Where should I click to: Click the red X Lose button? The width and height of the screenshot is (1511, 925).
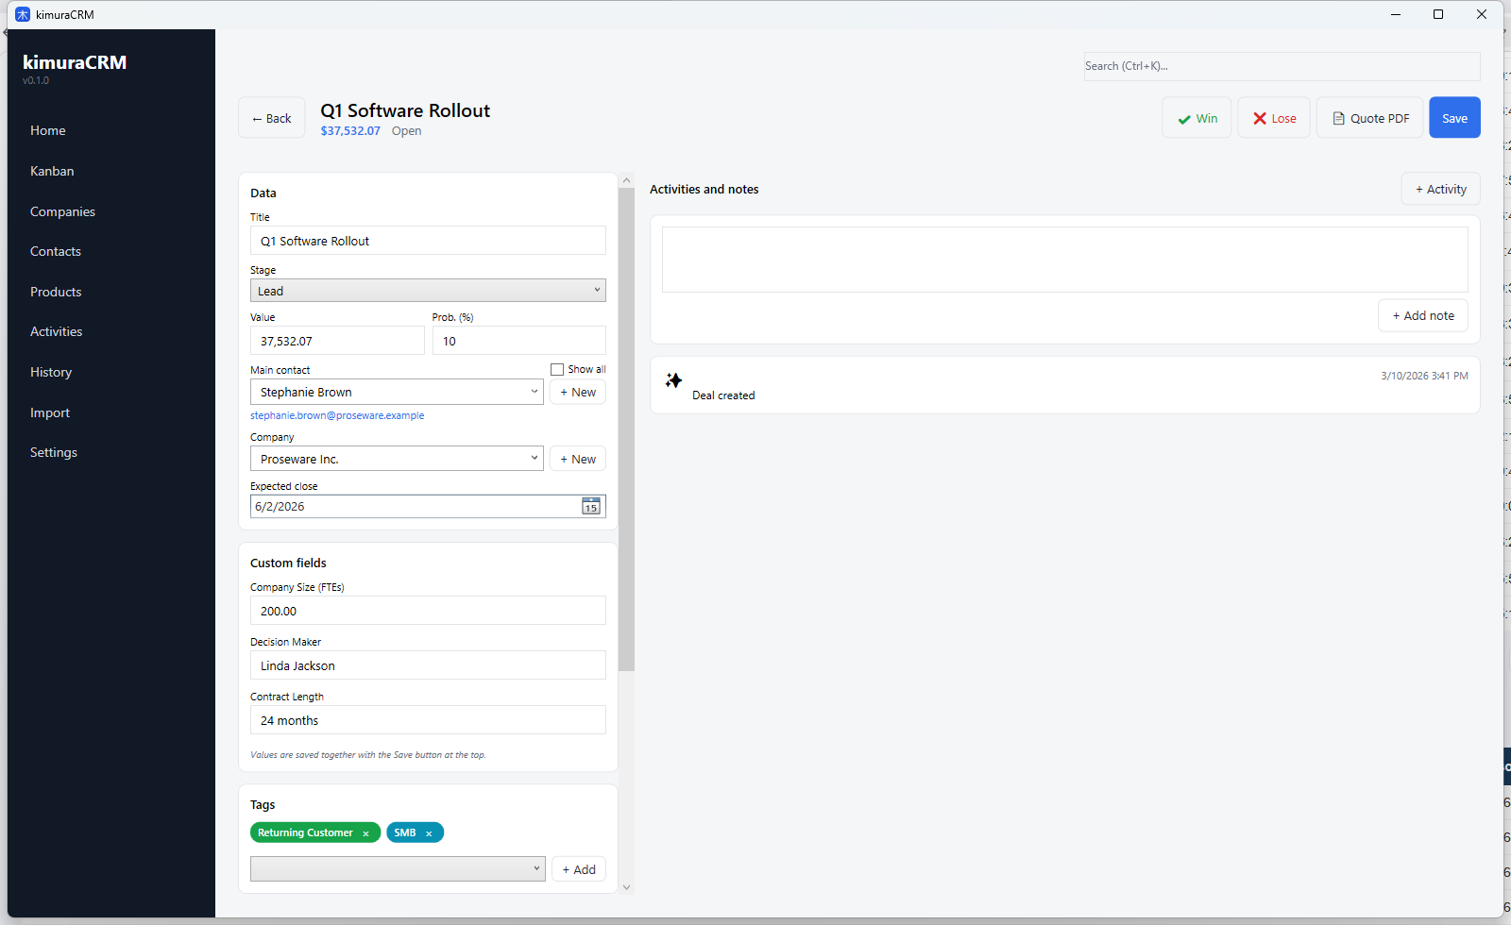click(x=1273, y=118)
